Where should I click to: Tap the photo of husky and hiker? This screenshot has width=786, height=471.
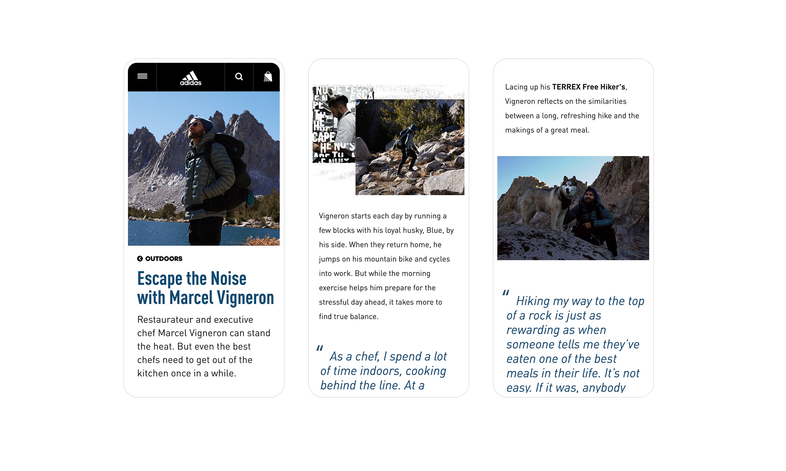coord(573,208)
